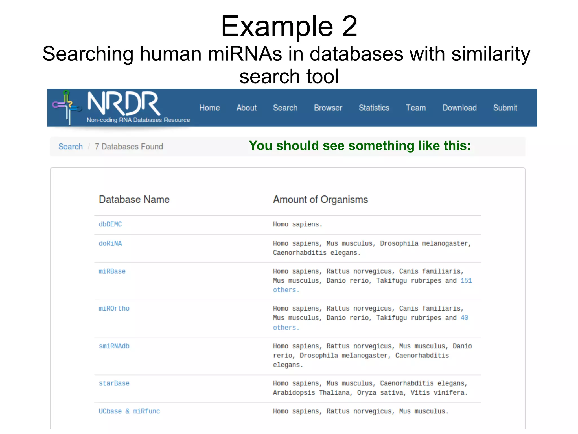Image resolution: width=578 pixels, height=434 pixels.
Task: Open the UCbase & miRfunc link
Action: tap(129, 411)
